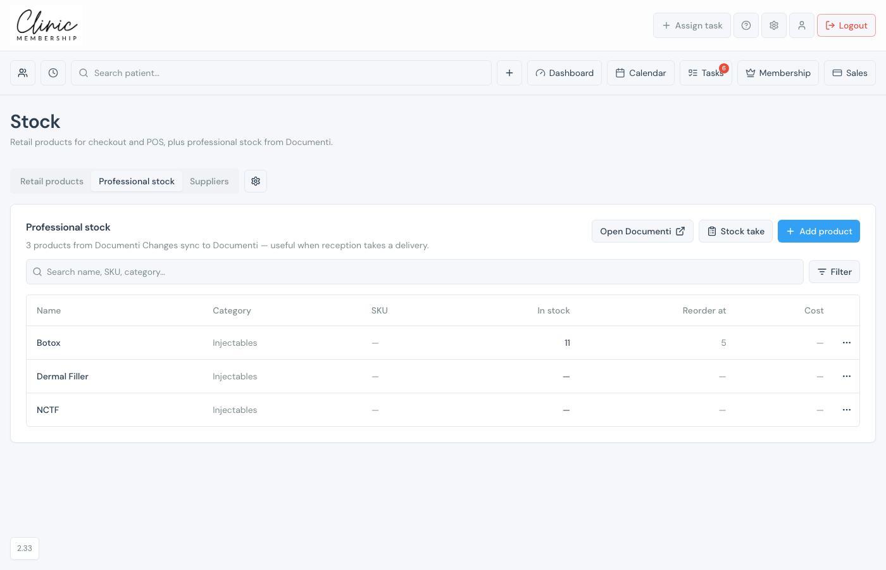The image size is (886, 570).
Task: Open the Filter options
Action: [x=834, y=272]
